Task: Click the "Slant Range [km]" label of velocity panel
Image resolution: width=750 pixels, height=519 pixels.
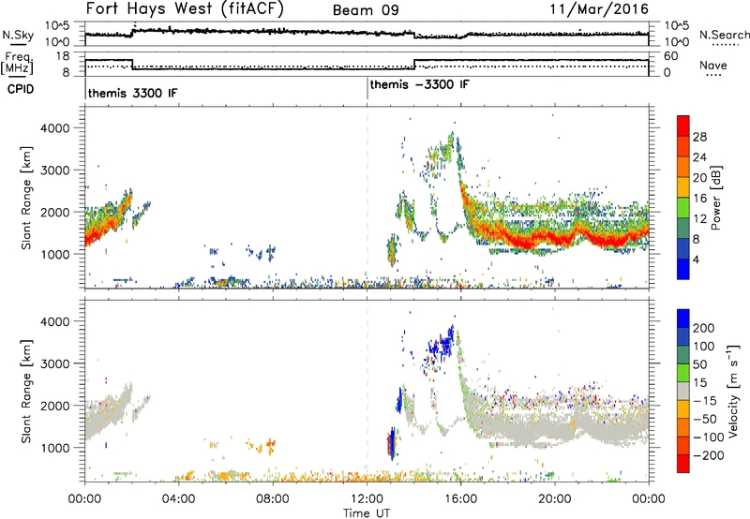Action: 26,392
